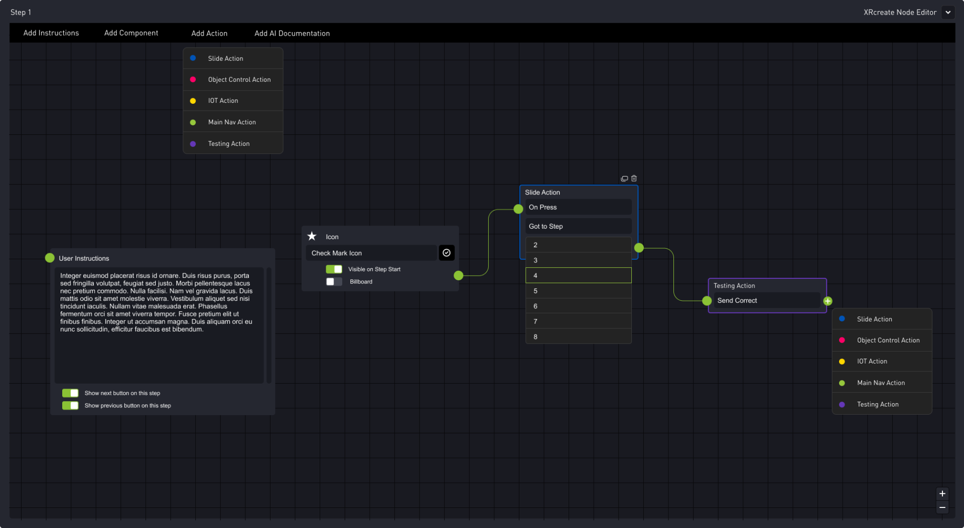This screenshot has height=528, width=964.
Task: Expand the Send Correct dropdown
Action: pyautogui.click(x=766, y=300)
